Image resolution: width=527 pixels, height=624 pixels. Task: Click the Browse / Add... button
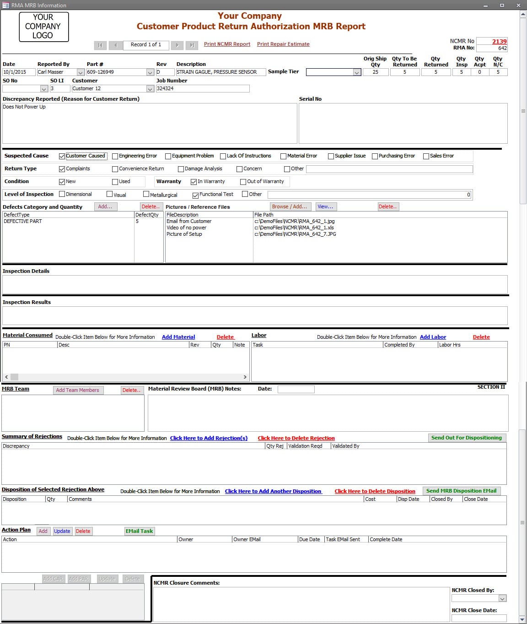(x=290, y=206)
